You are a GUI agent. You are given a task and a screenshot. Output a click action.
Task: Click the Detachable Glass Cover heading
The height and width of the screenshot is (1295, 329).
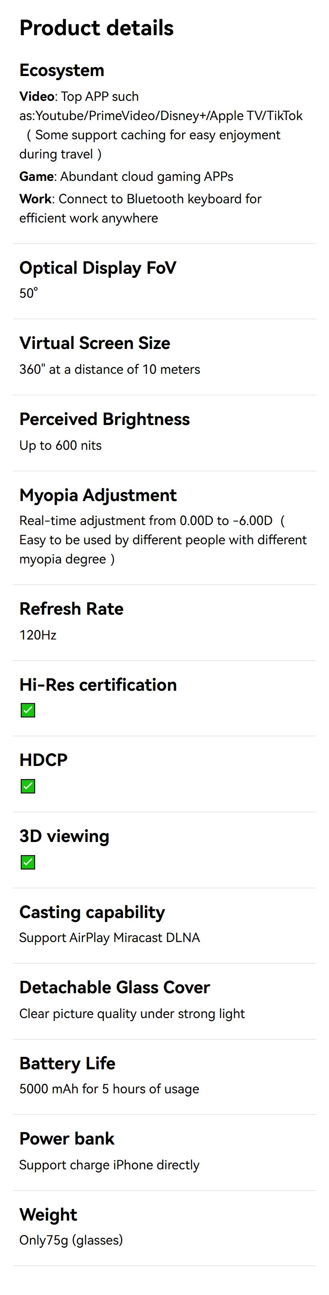point(114,987)
